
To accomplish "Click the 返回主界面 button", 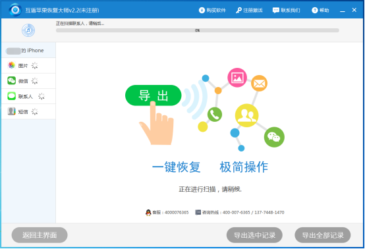I will (40, 235).
